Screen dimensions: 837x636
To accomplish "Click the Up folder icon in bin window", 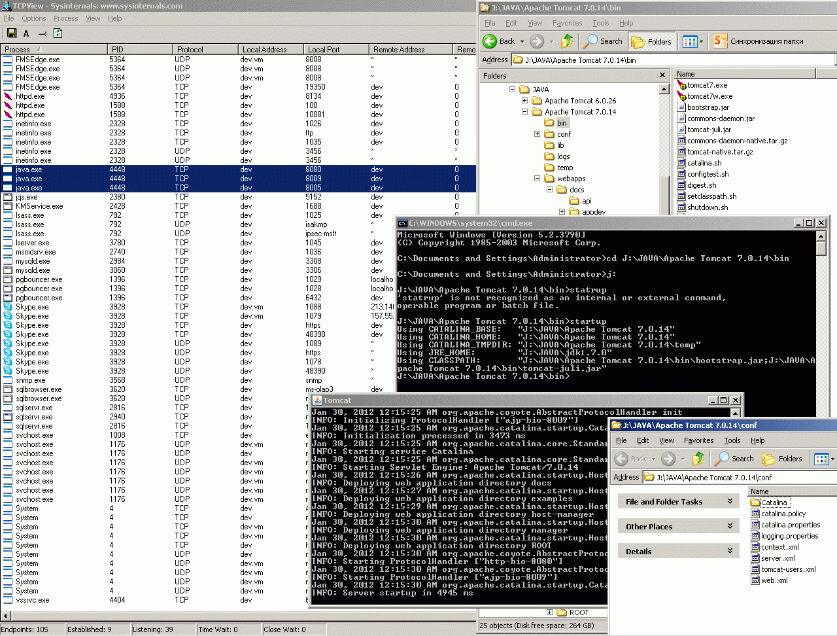I will click(567, 41).
